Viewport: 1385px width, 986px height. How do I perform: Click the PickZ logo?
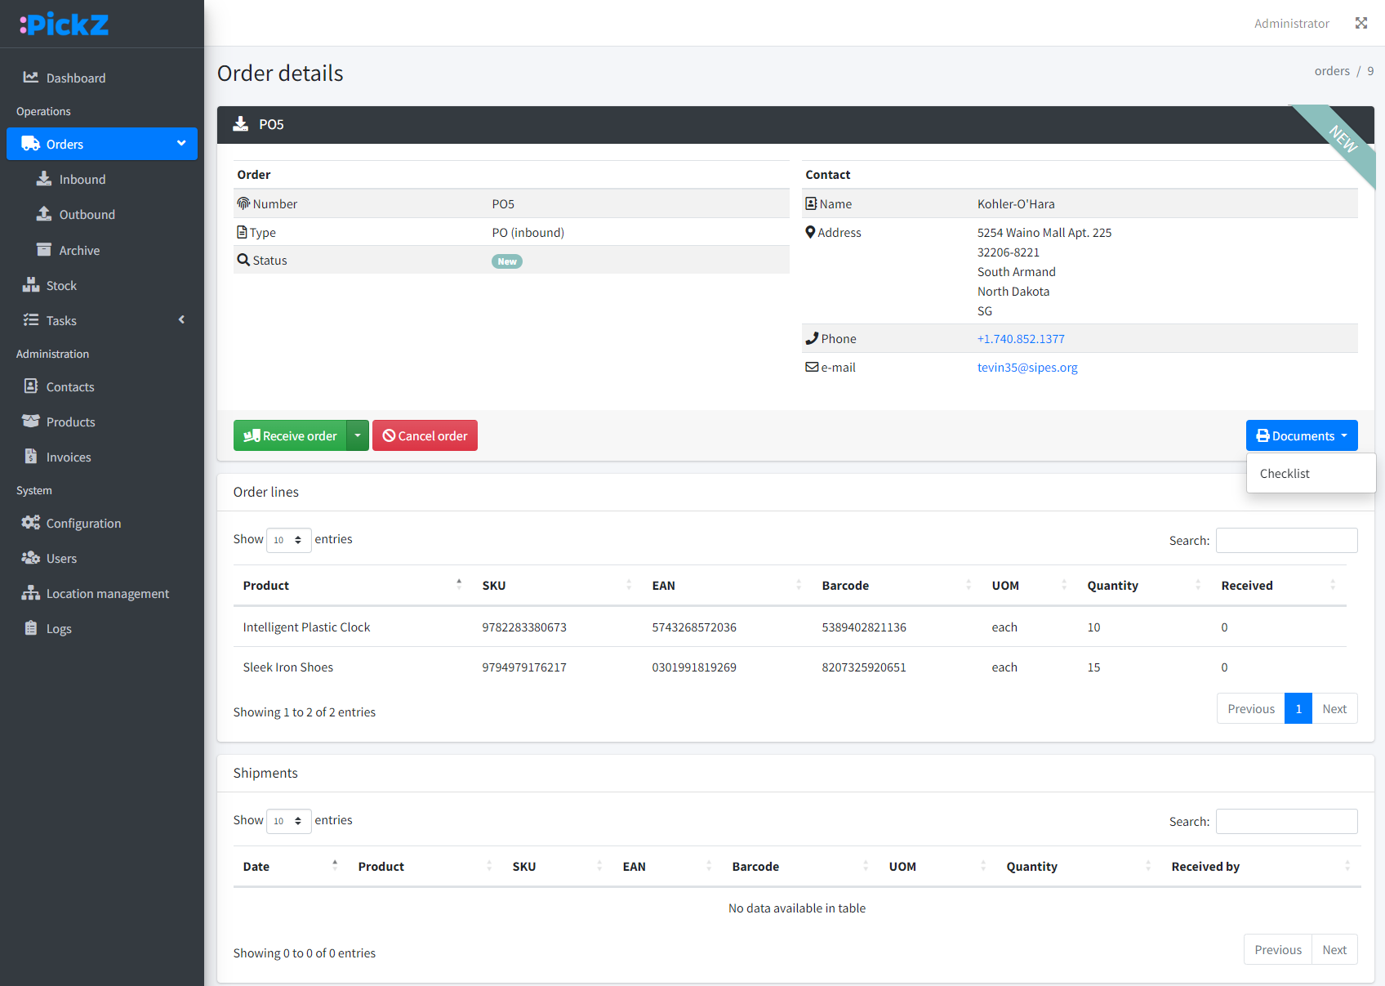64,24
